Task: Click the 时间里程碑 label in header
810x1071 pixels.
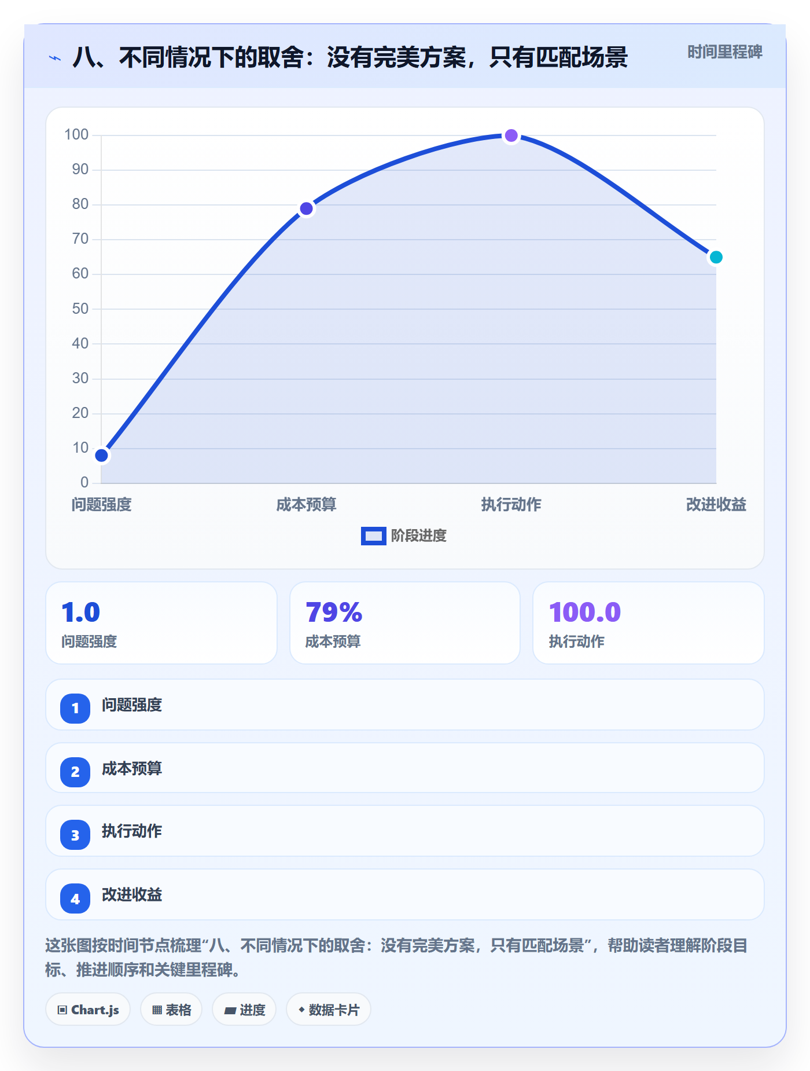Action: click(724, 52)
